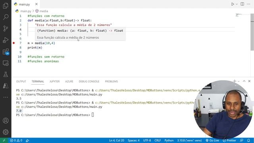Screen dimensions: 254x143
Task: Change encoding via UTF-8
Action: click(147, 140)
